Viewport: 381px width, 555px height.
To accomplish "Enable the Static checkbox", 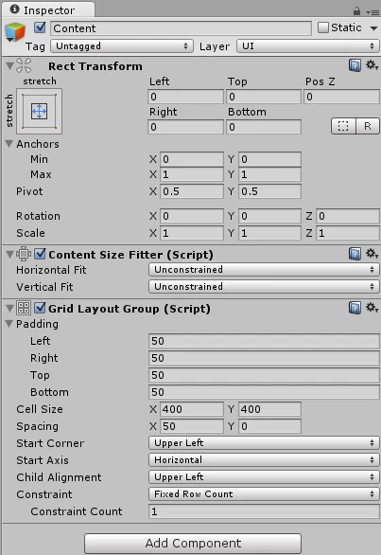I will pyautogui.click(x=323, y=27).
